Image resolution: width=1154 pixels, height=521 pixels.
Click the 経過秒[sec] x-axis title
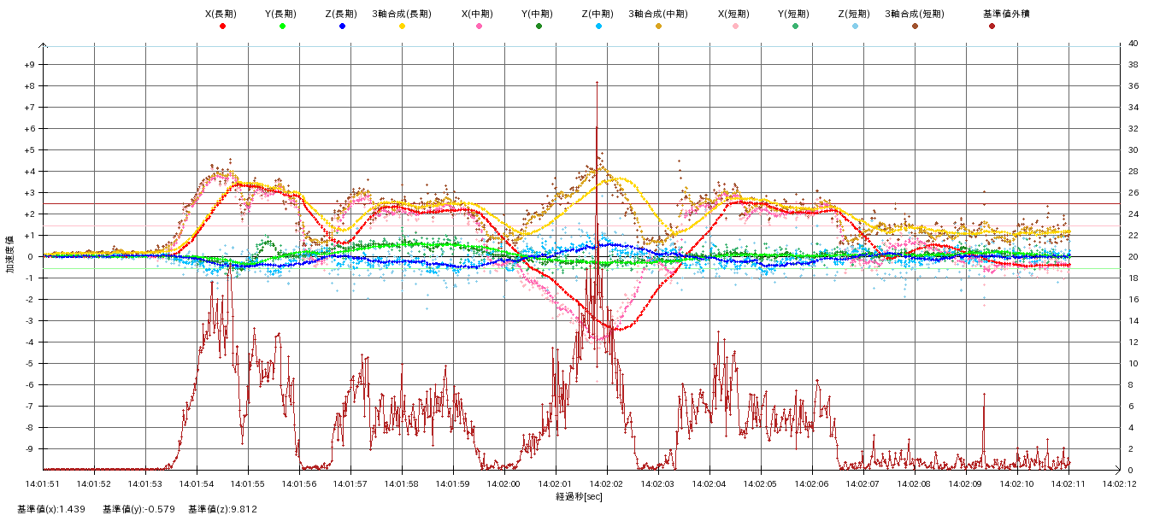580,496
